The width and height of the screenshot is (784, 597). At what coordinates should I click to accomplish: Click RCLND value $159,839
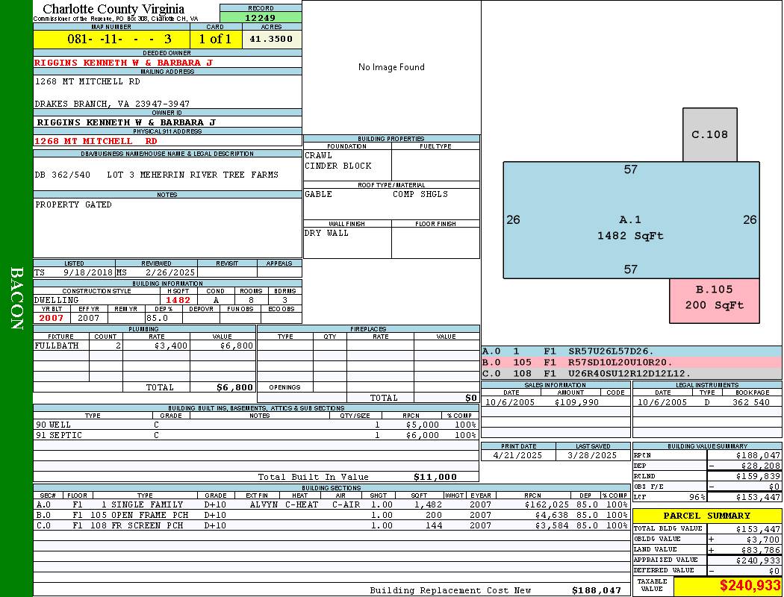(x=758, y=476)
